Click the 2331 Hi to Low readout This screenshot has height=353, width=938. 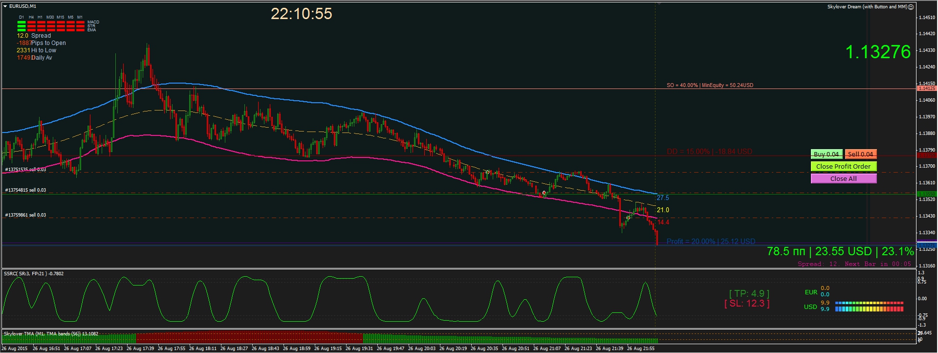[x=36, y=50]
